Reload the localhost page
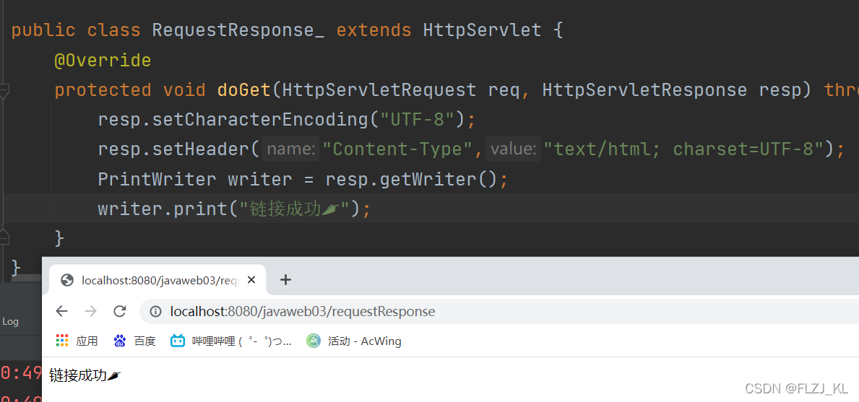This screenshot has height=402, width=859. 119,311
